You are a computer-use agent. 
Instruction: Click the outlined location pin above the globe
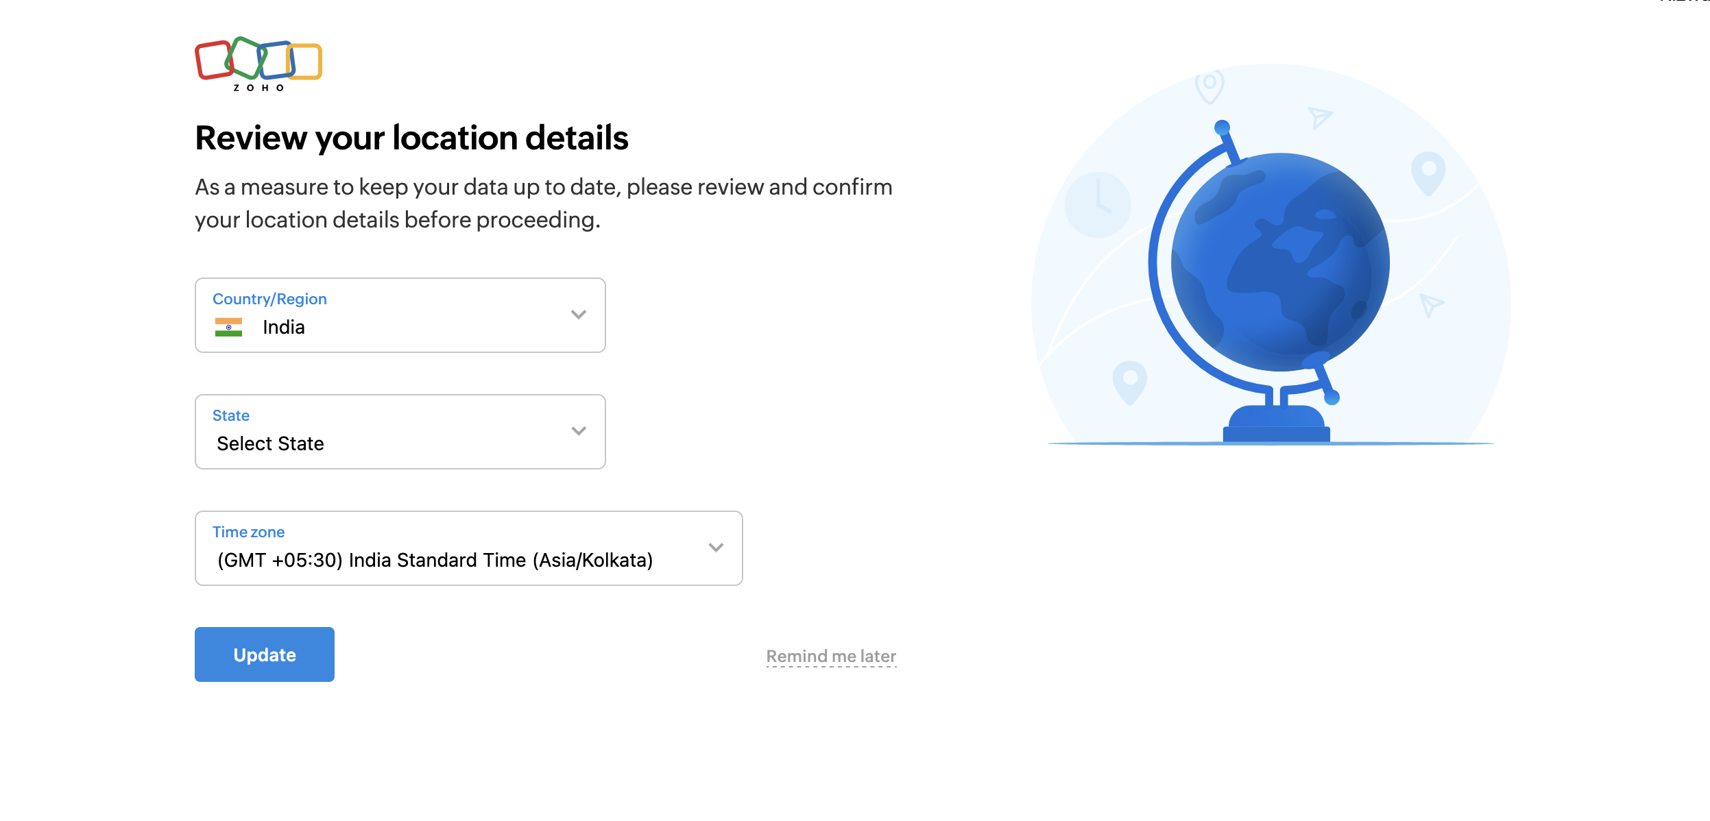pyautogui.click(x=1209, y=86)
